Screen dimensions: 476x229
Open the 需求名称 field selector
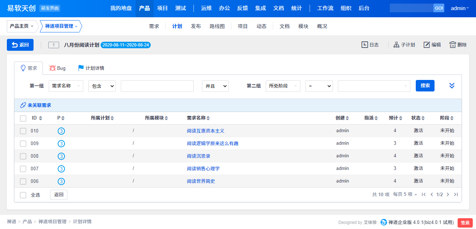(66, 86)
